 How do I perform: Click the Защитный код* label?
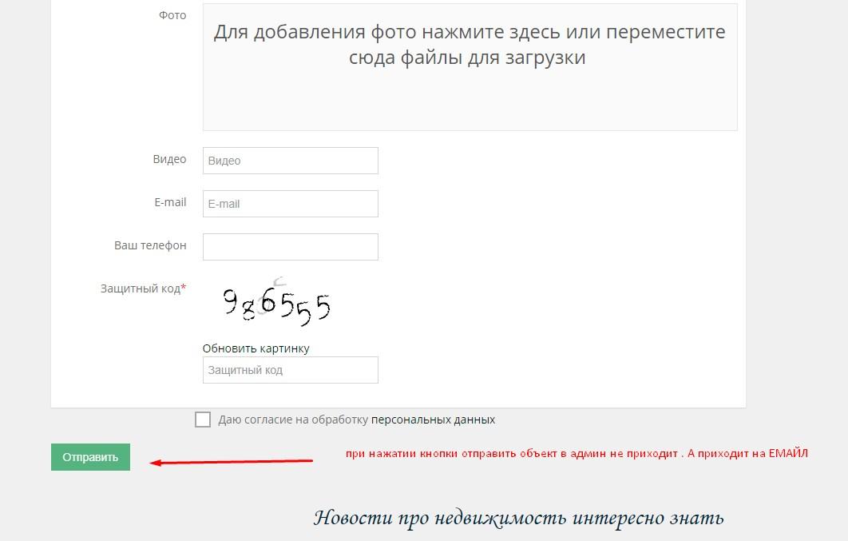point(143,288)
